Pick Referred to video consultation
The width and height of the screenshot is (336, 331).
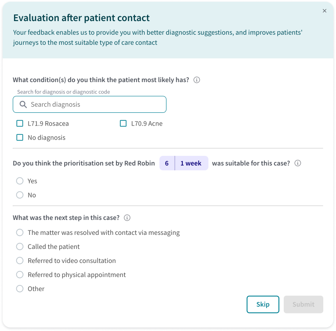click(x=20, y=260)
